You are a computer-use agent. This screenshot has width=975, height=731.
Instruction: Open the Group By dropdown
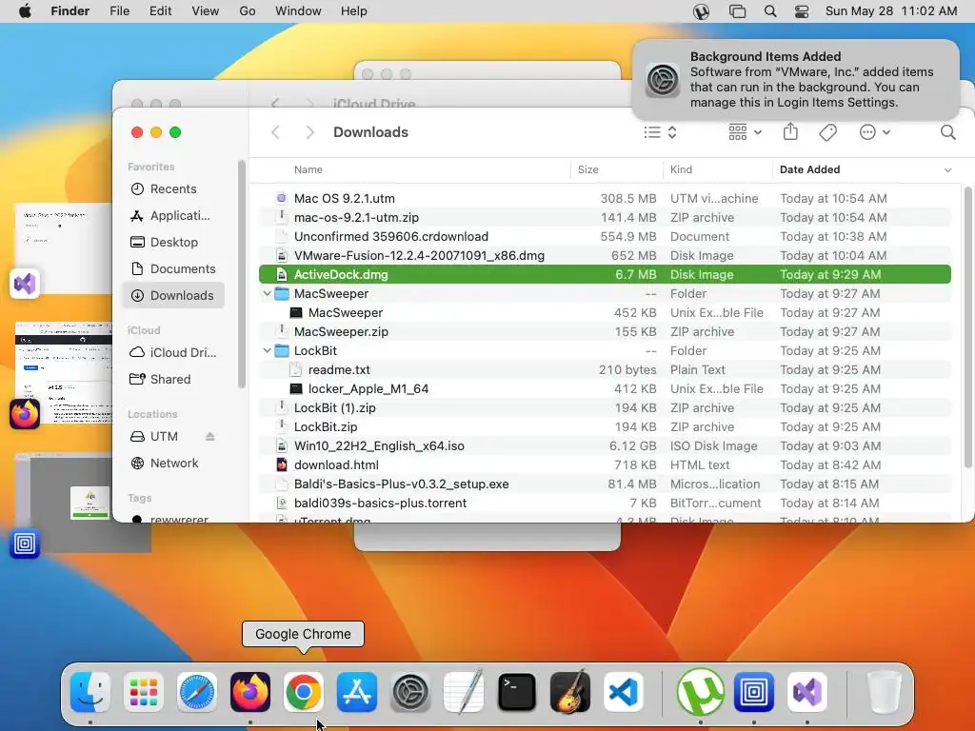point(745,132)
